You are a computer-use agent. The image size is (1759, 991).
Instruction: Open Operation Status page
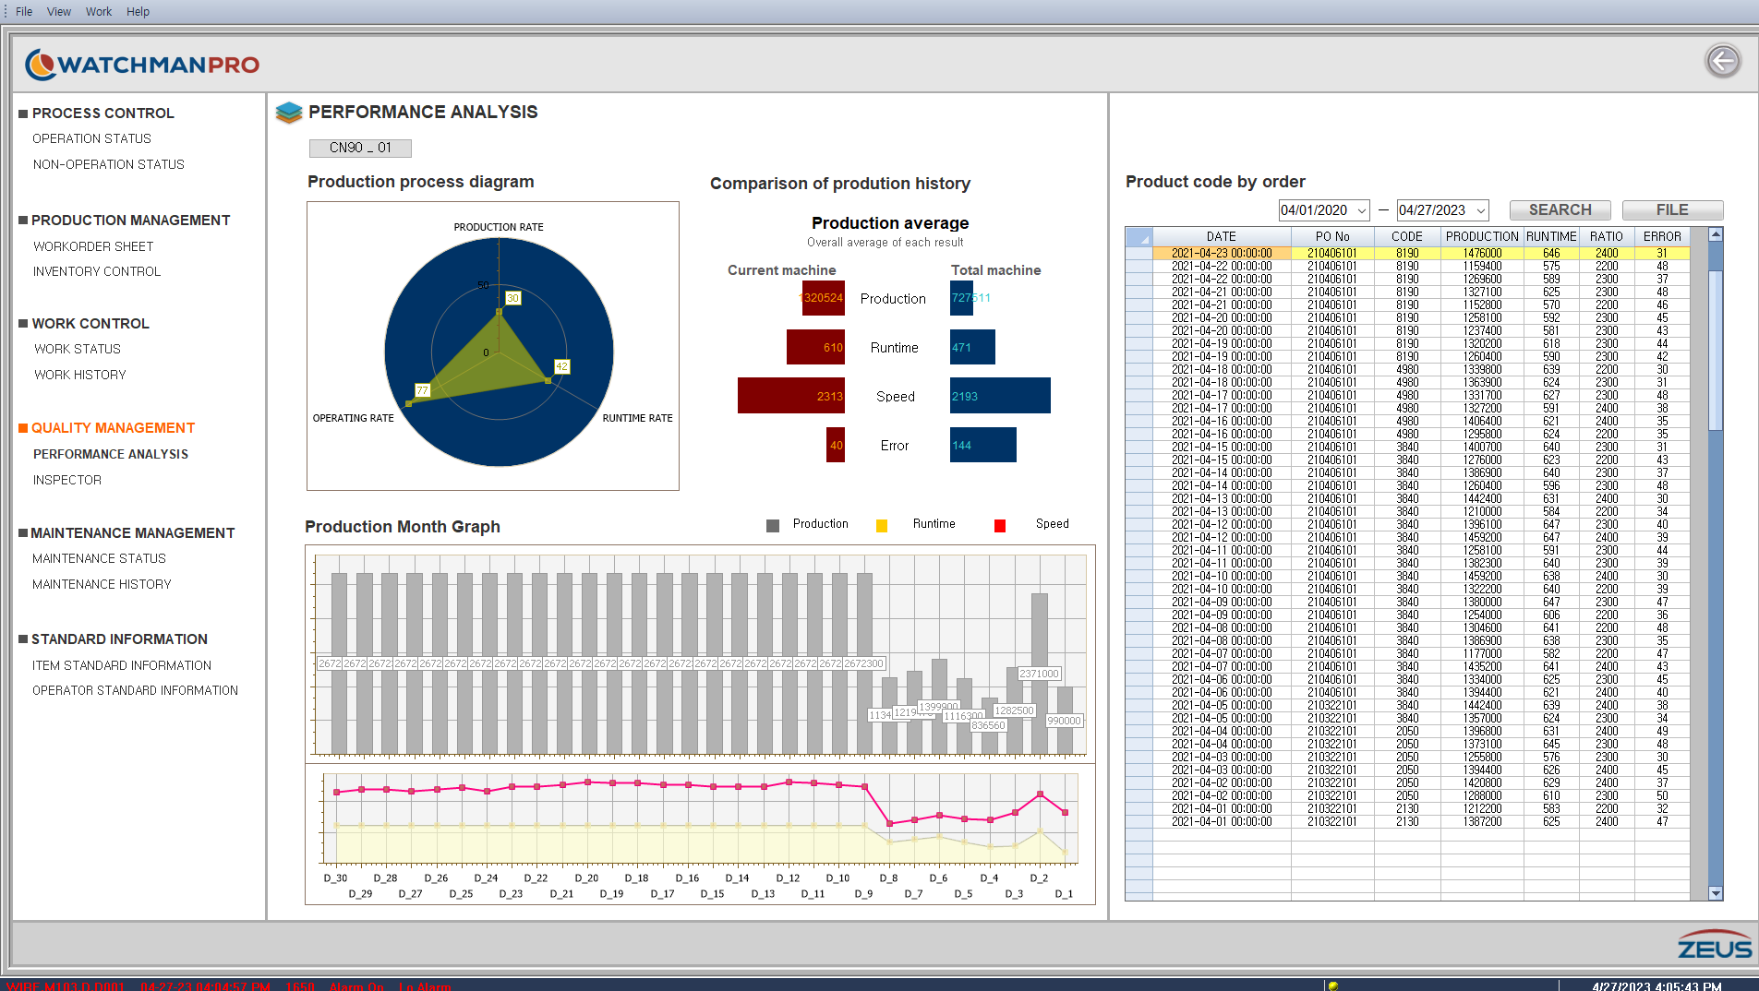click(x=91, y=138)
